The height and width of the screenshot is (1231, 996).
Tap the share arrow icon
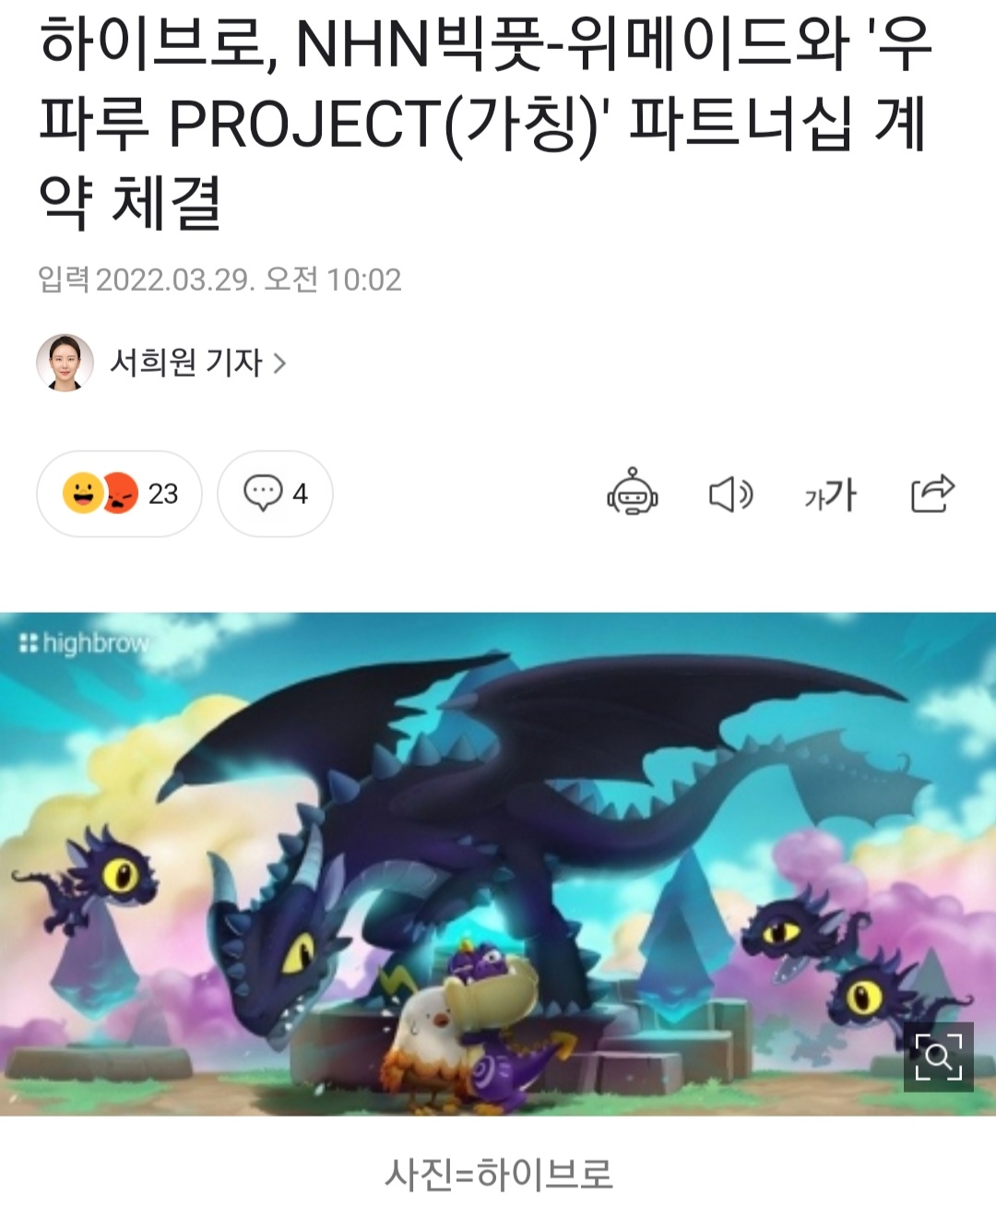[x=932, y=494]
